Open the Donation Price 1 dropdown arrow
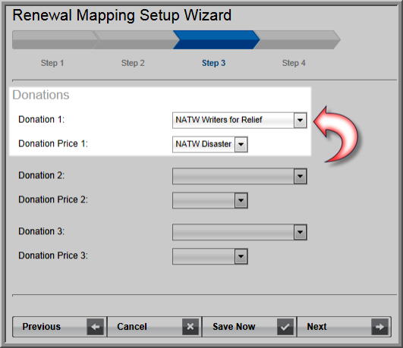Image resolution: width=403 pixels, height=348 pixels. coord(241,144)
